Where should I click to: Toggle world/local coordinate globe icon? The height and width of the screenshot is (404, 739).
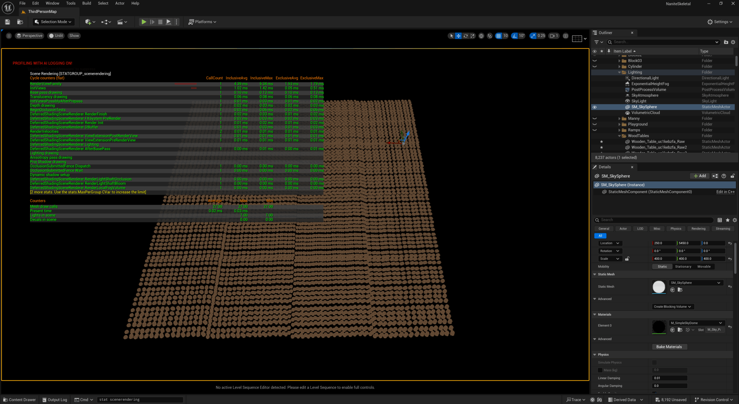pos(481,36)
